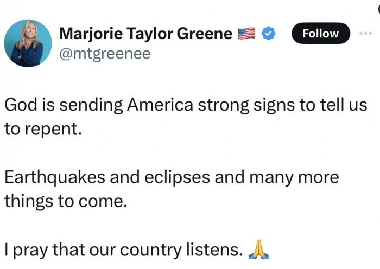
Task: Open the Marjorie Taylor Greene display name link
Action: [x=146, y=34]
